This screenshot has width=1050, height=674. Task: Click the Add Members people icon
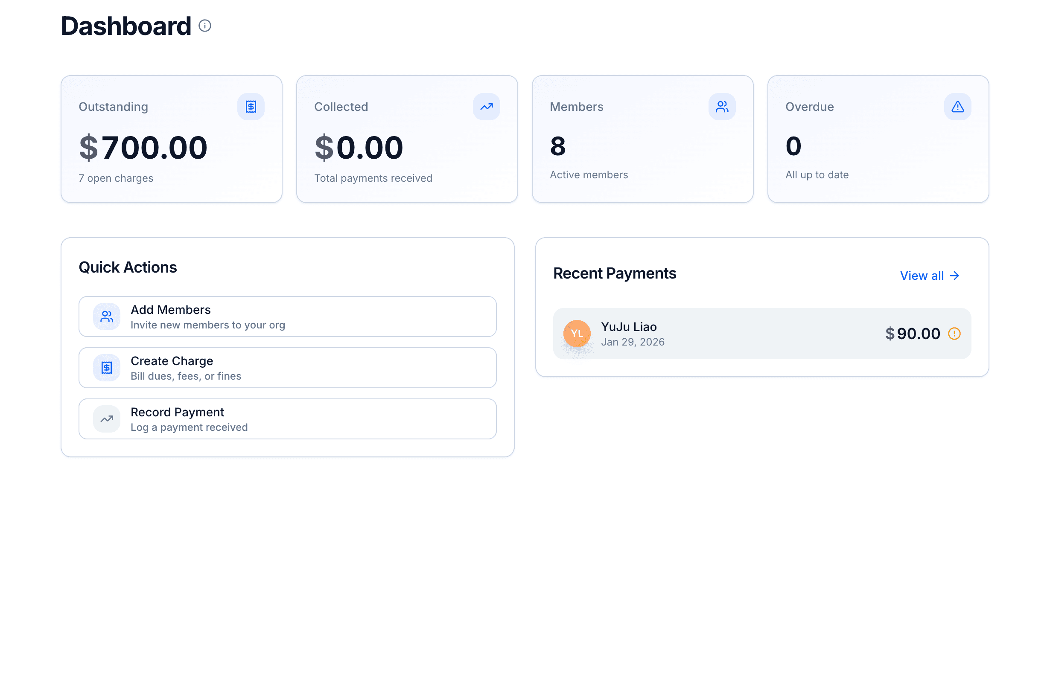106,317
